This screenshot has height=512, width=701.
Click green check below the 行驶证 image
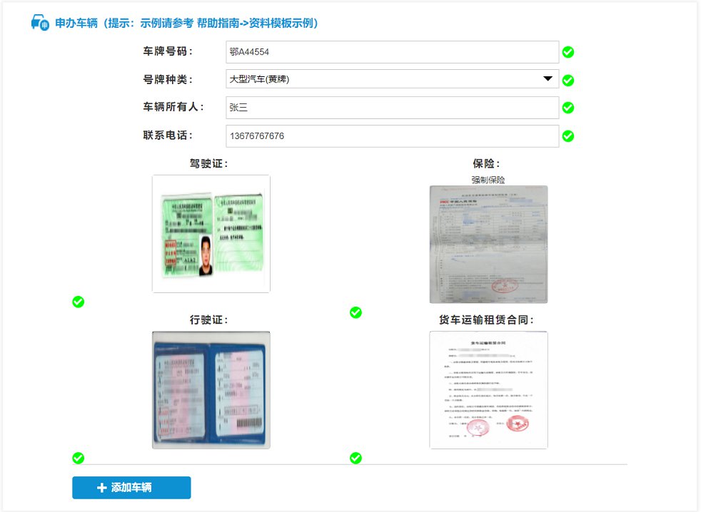click(x=79, y=458)
